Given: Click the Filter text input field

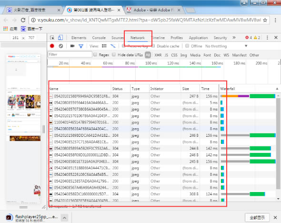Looking at the screenshot, I should click(70, 54).
